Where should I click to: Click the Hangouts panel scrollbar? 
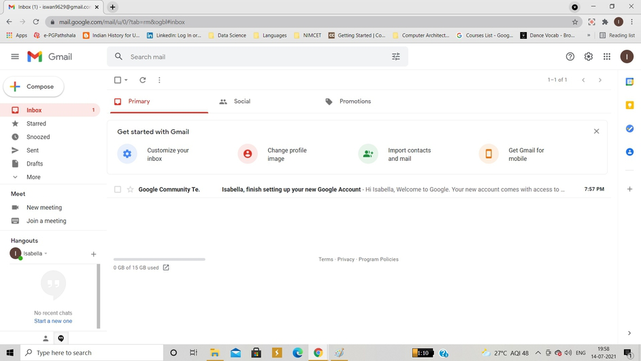pos(98,296)
